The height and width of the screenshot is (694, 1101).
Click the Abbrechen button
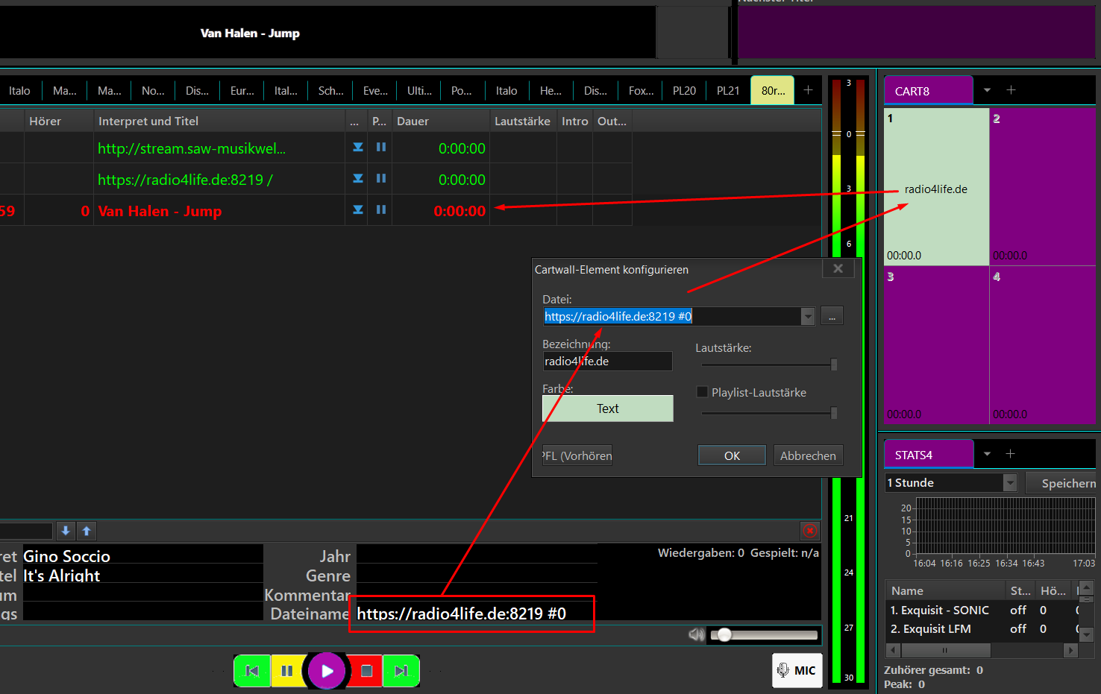click(x=808, y=455)
